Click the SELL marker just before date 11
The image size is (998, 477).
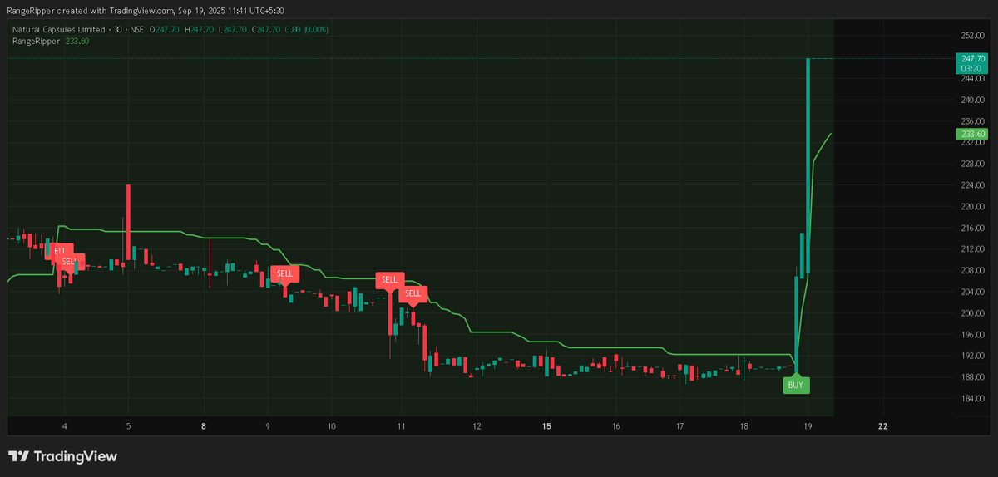click(389, 280)
